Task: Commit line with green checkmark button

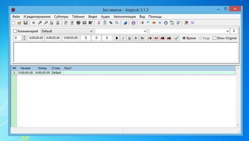Action: pos(176,38)
